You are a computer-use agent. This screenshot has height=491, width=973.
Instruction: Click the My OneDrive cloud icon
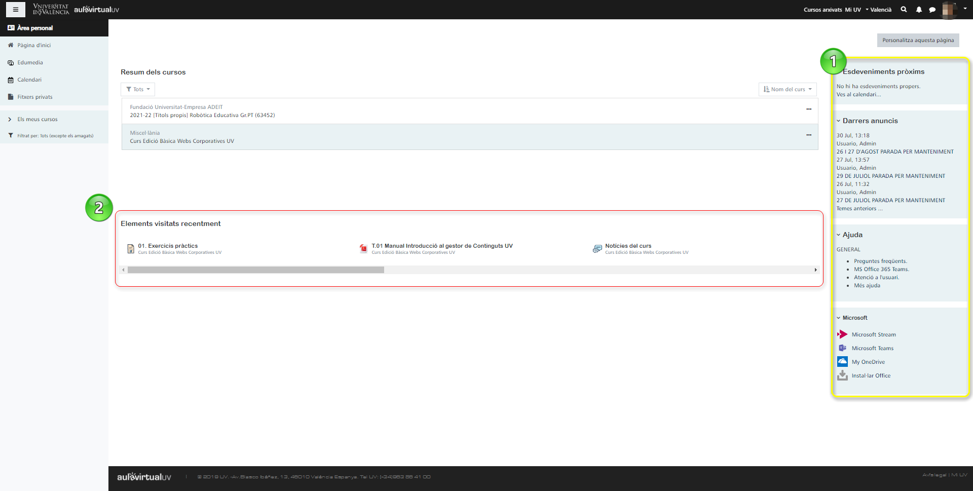pyautogui.click(x=842, y=361)
